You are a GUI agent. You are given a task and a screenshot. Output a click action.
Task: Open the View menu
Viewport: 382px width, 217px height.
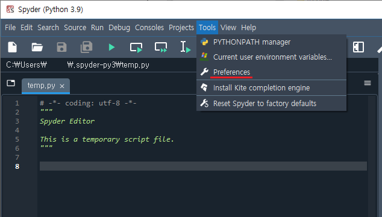(x=228, y=28)
